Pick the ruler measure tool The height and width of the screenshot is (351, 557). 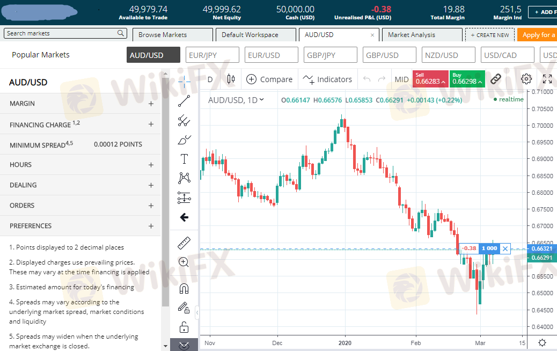click(x=184, y=243)
